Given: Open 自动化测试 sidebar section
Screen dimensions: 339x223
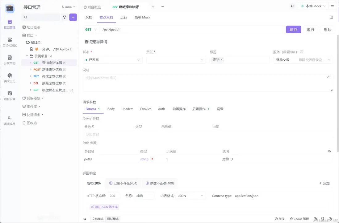Looking at the screenshot, I should (10, 42).
